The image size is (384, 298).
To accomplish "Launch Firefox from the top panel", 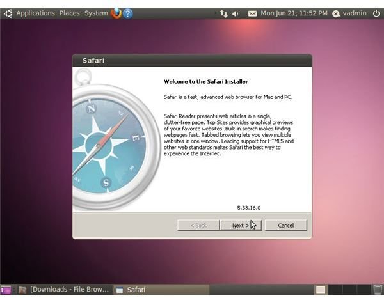I will (116, 13).
